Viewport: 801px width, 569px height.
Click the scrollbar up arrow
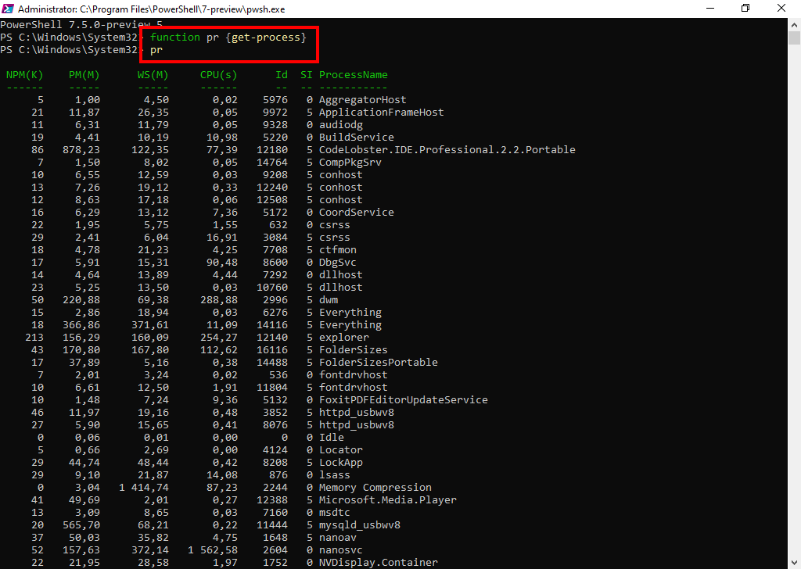tap(794, 24)
